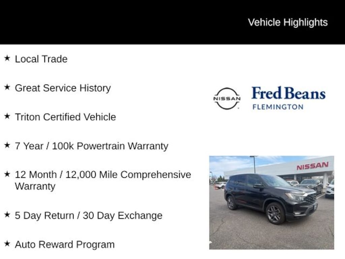Click the star beside Comprehensive Warranty line
345x259 pixels.
tap(7, 174)
